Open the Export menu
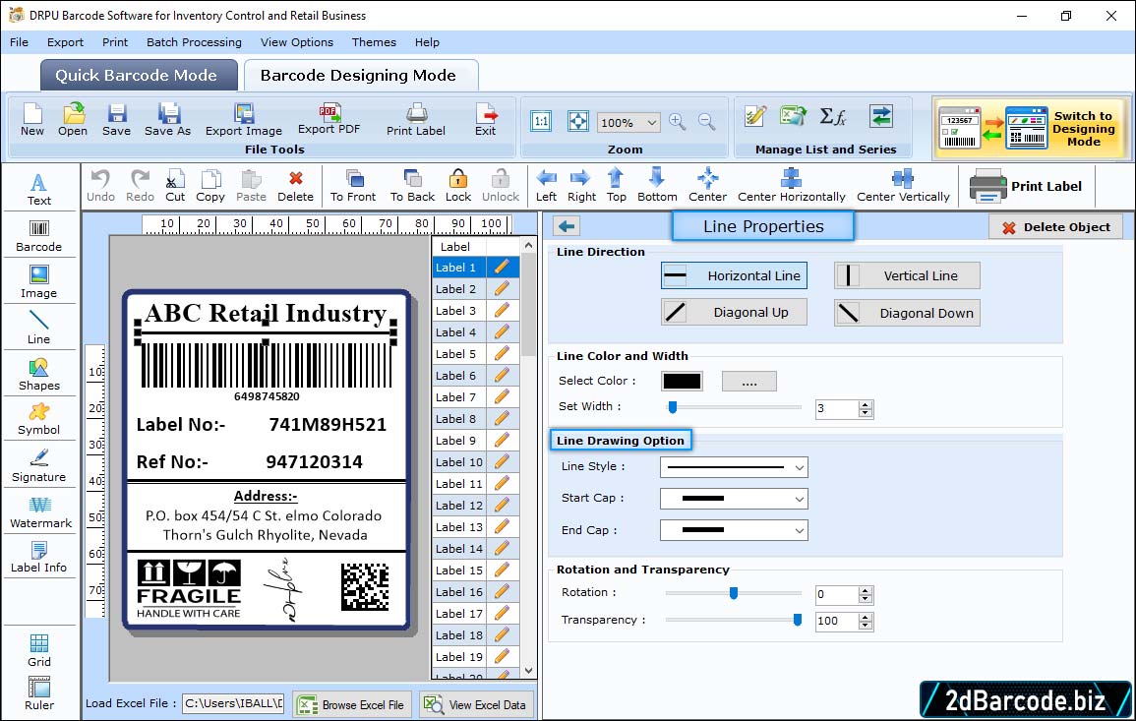The width and height of the screenshot is (1136, 721). point(65,42)
